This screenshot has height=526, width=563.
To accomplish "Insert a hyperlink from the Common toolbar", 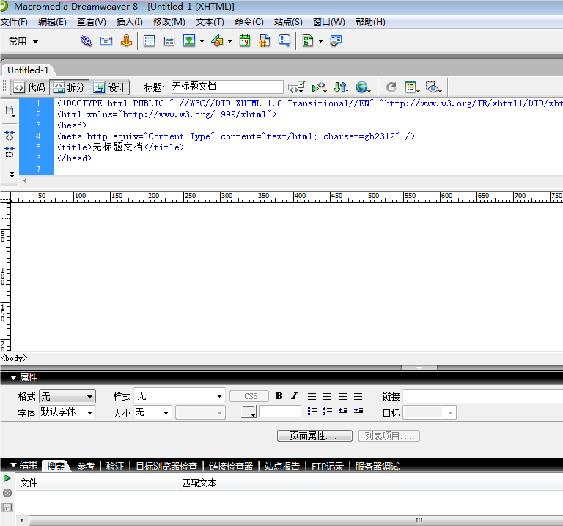I will (x=86, y=41).
